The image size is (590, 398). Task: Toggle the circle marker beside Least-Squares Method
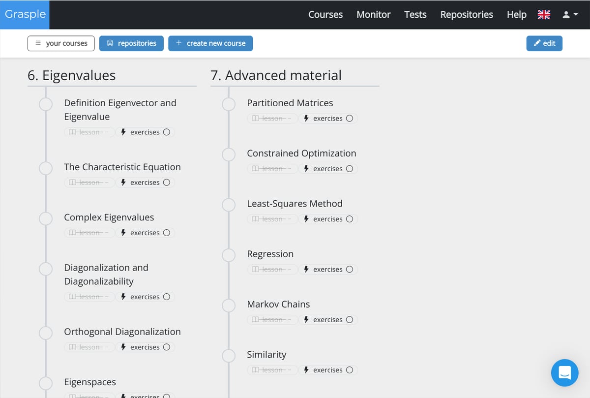(229, 205)
